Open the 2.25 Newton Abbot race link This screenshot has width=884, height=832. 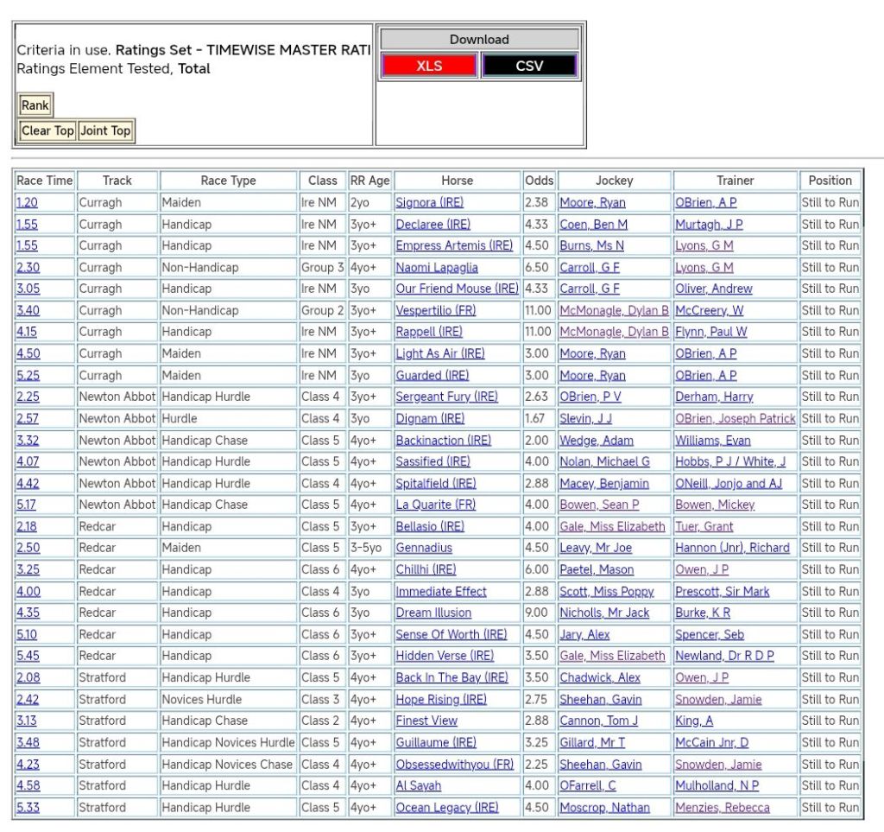pos(28,397)
